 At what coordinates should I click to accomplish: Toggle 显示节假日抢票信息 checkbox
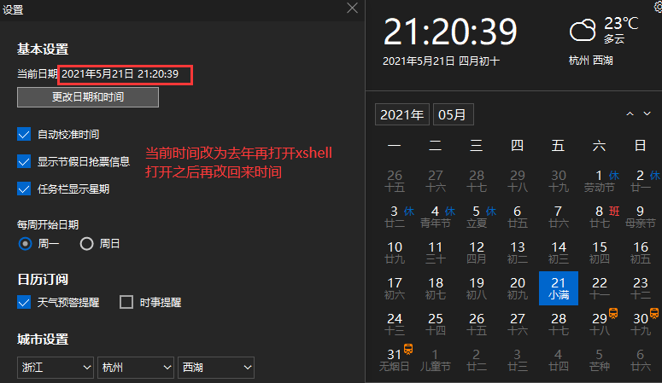pyautogui.click(x=24, y=161)
